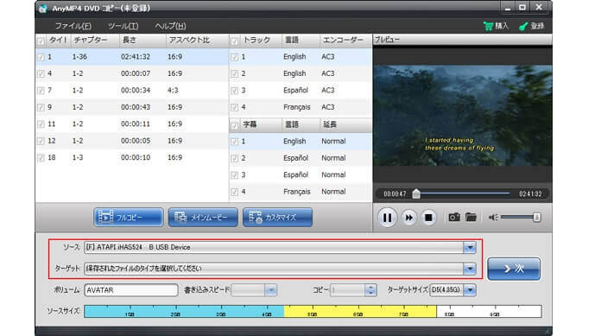This screenshot has height=336, width=601.
Task: Fast forward the preview video
Action: tap(409, 218)
